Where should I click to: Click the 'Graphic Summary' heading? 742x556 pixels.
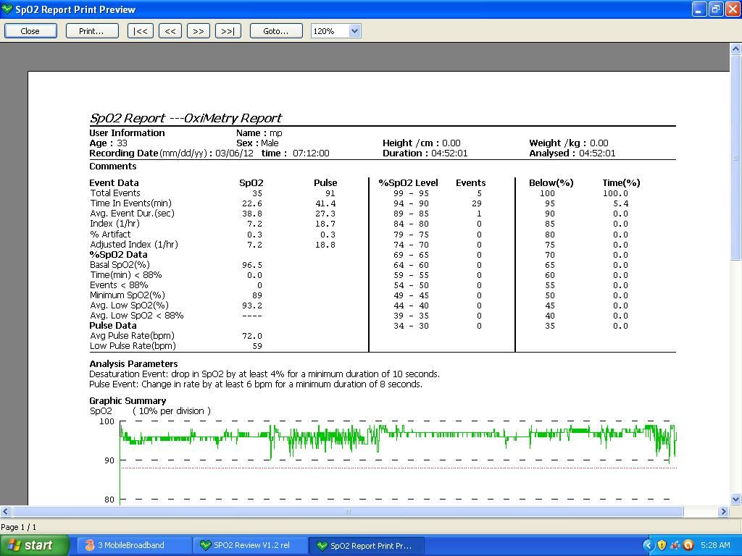click(128, 400)
